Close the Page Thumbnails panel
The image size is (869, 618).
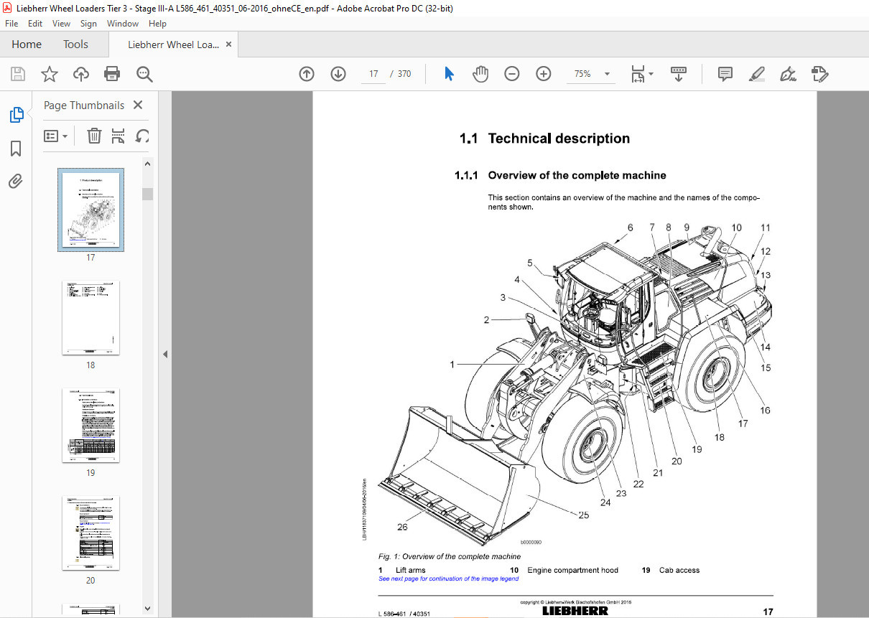click(x=138, y=106)
